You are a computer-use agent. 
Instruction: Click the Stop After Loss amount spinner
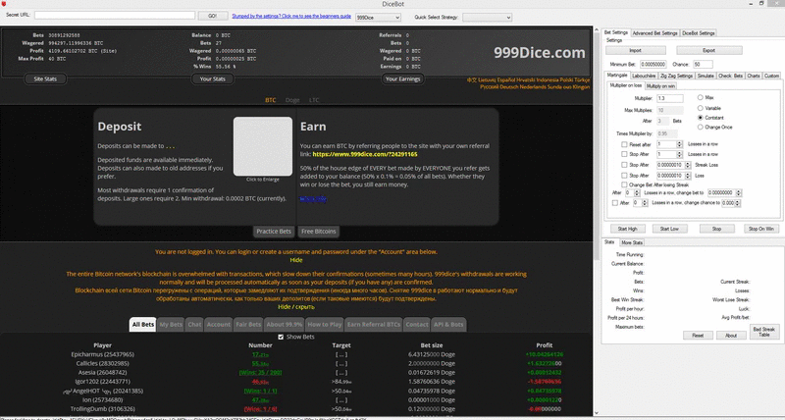(689, 176)
